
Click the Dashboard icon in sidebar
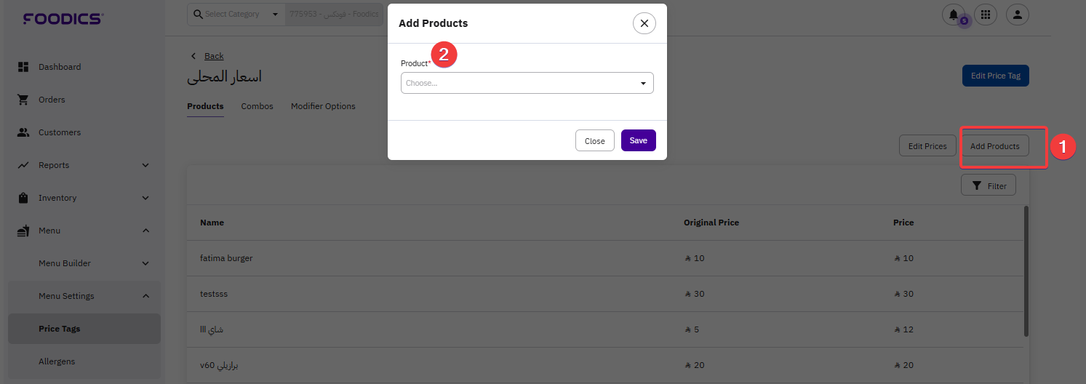(23, 67)
